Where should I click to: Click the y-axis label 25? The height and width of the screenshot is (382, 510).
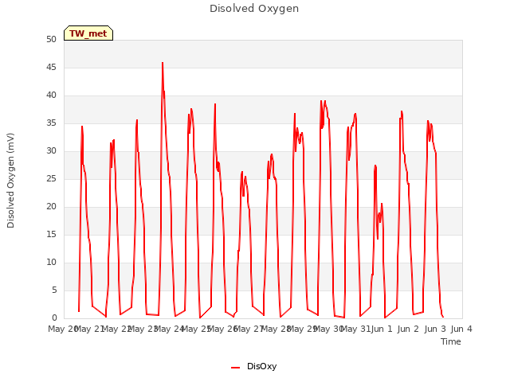pos(51,178)
